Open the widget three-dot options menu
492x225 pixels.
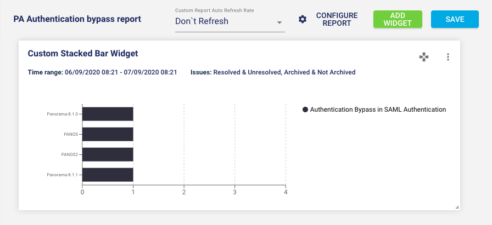click(x=448, y=57)
